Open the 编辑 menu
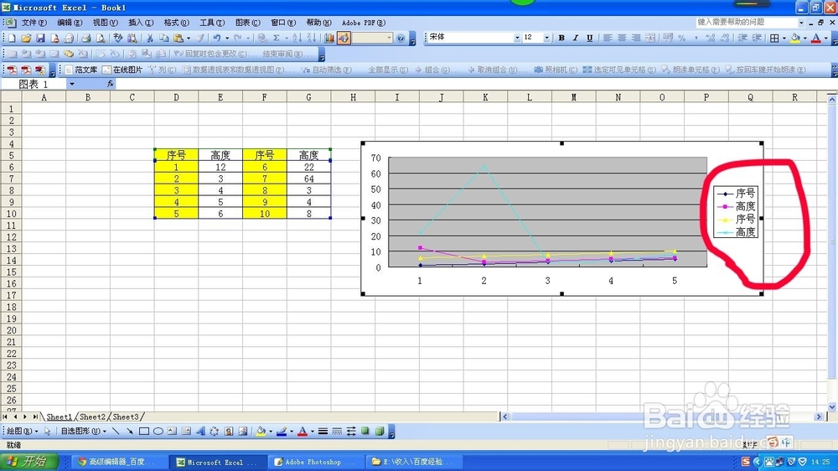Image resolution: width=838 pixels, height=471 pixels. [70, 23]
